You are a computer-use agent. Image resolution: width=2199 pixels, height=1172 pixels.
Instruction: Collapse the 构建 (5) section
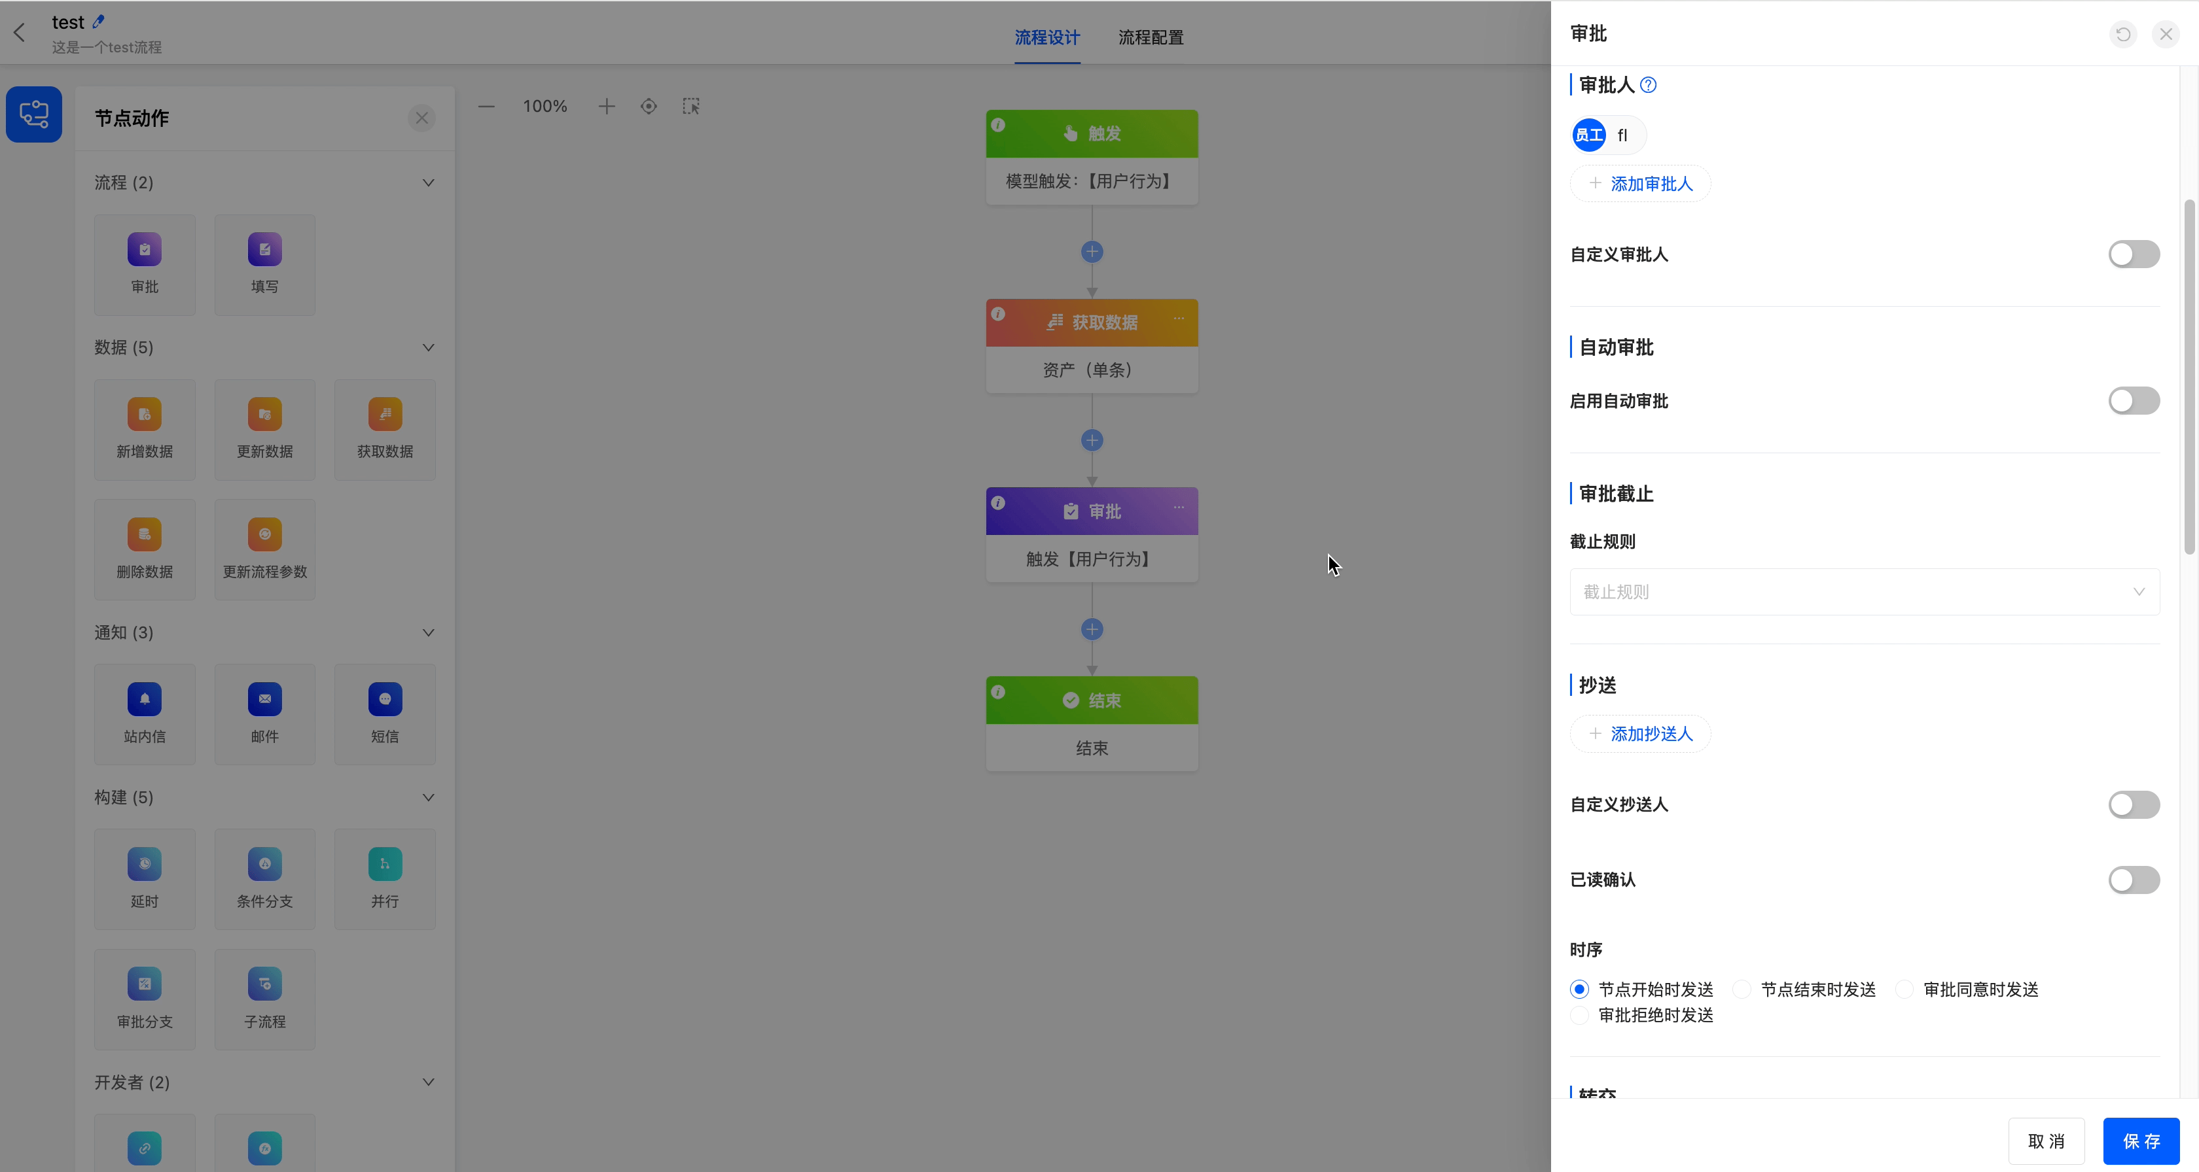[x=429, y=797]
